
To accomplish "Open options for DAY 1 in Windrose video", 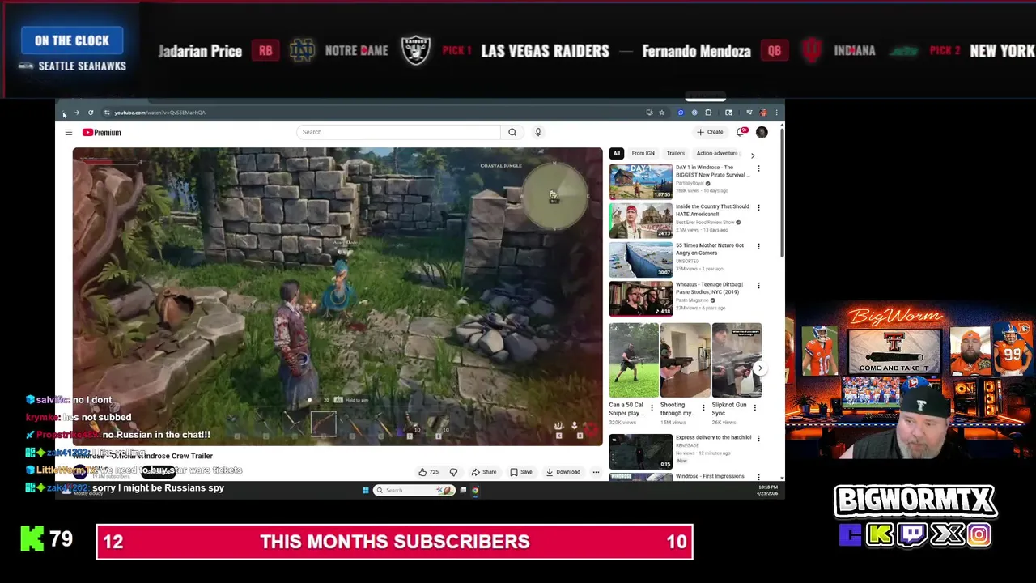I will [x=758, y=168].
